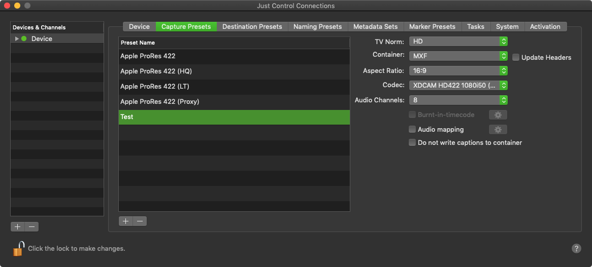This screenshot has width=592, height=267.
Task: Select the Test preset row
Action: click(x=234, y=117)
